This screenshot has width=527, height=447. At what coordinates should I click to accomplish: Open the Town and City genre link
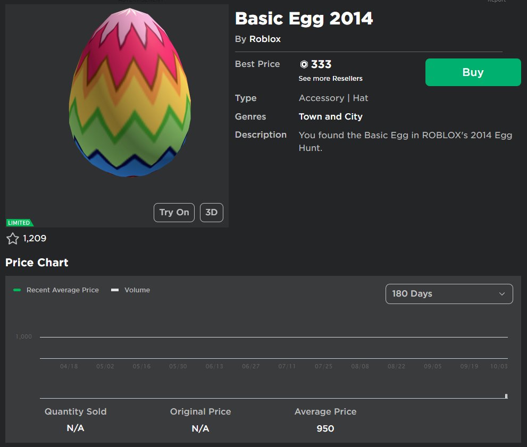tap(330, 116)
